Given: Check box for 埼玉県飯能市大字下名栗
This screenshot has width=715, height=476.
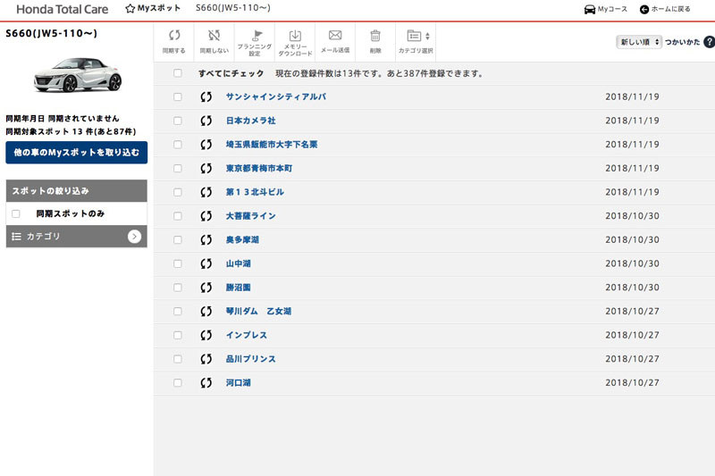Looking at the screenshot, I should click(177, 145).
